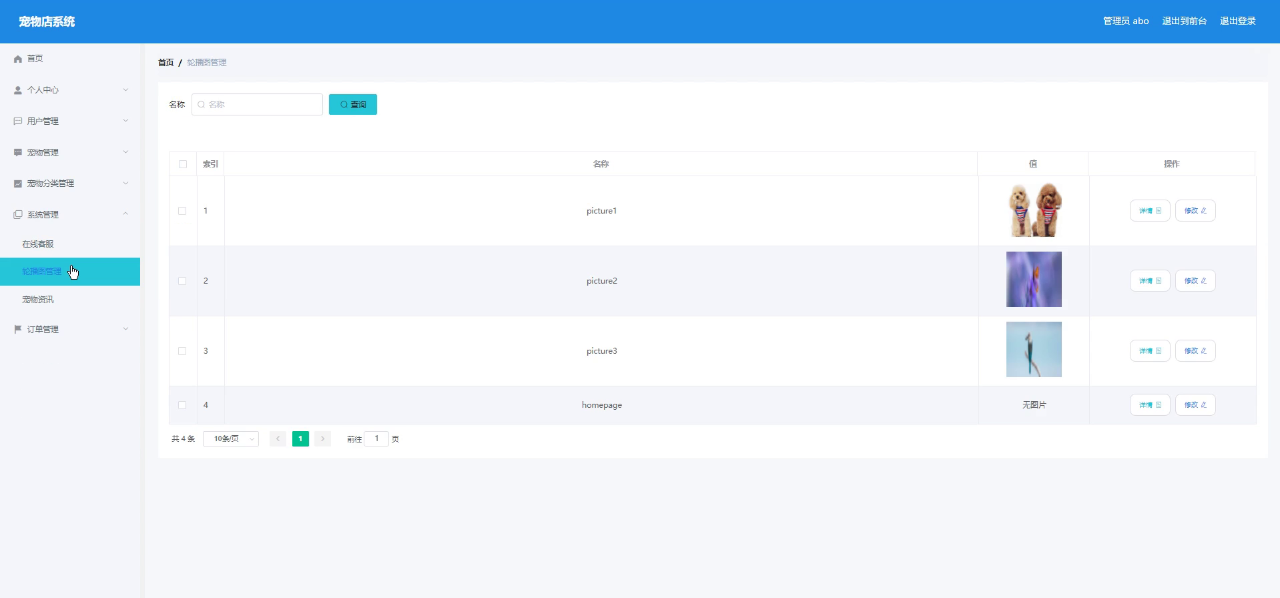Click 管理员 abo in top bar
This screenshot has height=598, width=1280.
pos(1126,21)
